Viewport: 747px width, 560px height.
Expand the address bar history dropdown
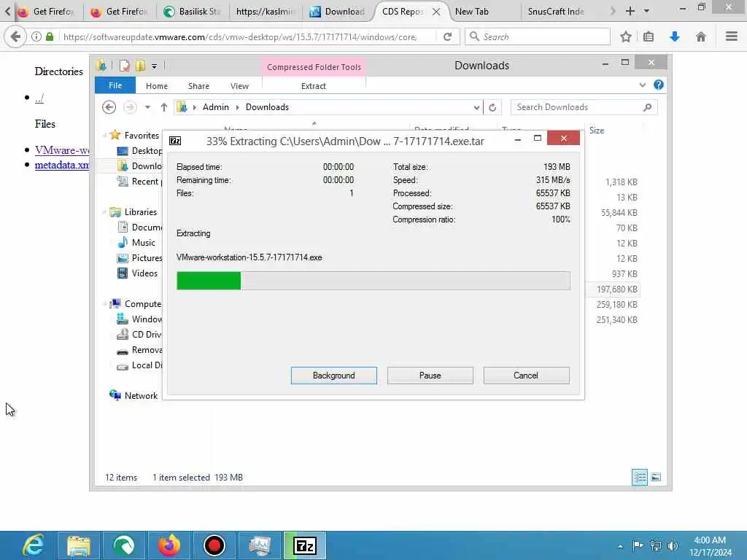click(476, 108)
